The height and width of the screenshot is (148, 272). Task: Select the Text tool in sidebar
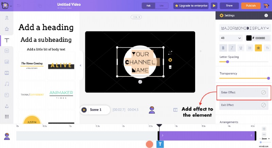coord(7,40)
